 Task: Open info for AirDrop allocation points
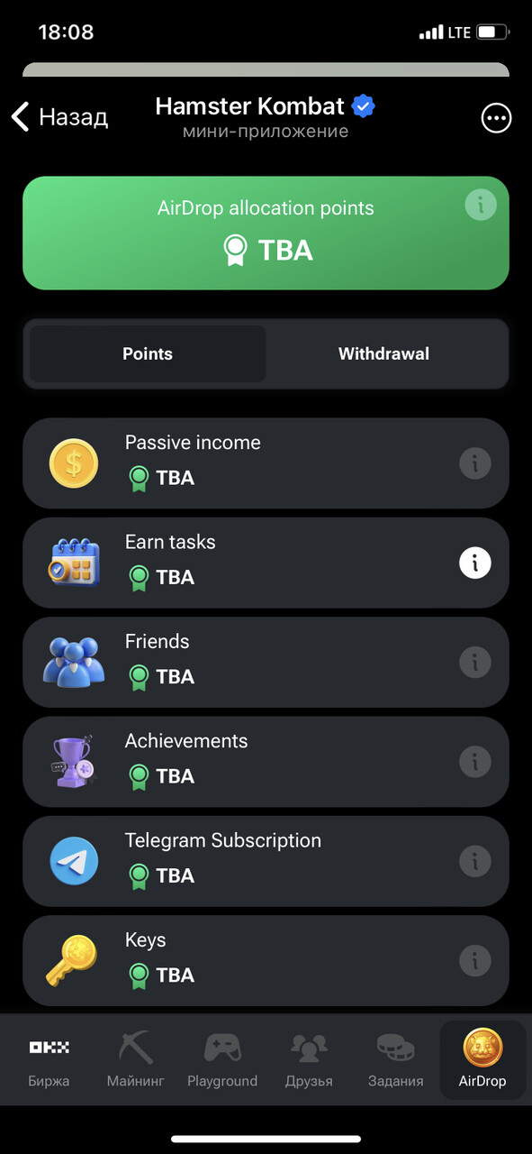481,206
